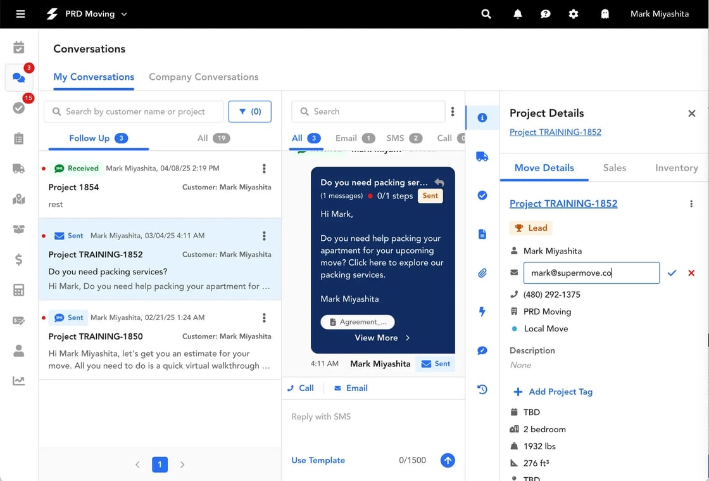Open the notifications bell
Screen dimensions: 709x481
click(x=518, y=14)
